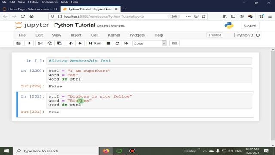The image size is (275, 155).
Task: Click in the str1 code cell
Action: 150,75
